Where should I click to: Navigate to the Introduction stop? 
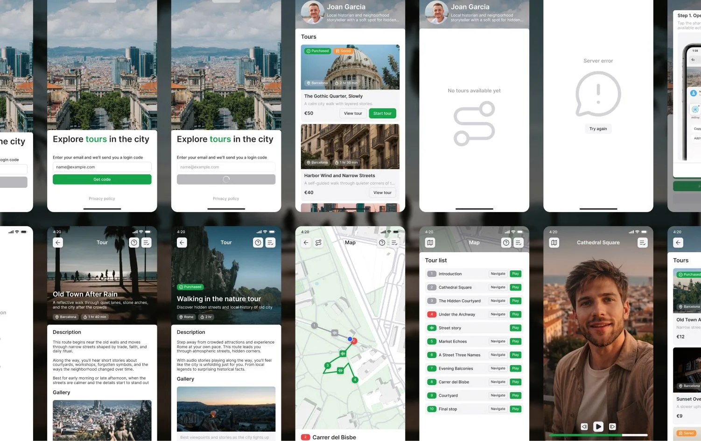pyautogui.click(x=498, y=274)
